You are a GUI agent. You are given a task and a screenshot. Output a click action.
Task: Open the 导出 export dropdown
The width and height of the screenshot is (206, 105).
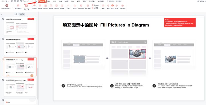click(75, 7)
